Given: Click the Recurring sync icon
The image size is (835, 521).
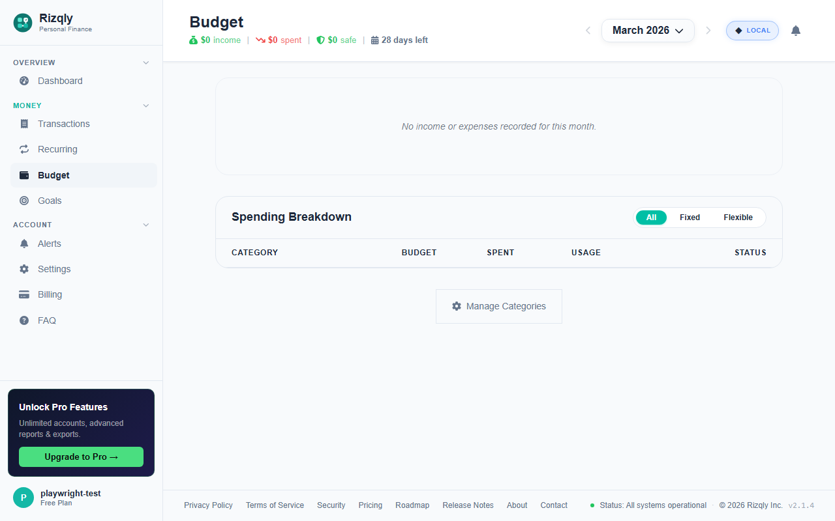Looking at the screenshot, I should click(23, 149).
